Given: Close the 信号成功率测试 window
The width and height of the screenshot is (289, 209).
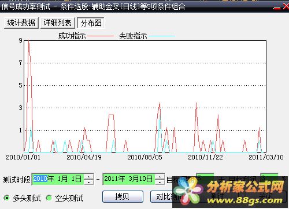Looking at the screenshot, I should [286, 6].
